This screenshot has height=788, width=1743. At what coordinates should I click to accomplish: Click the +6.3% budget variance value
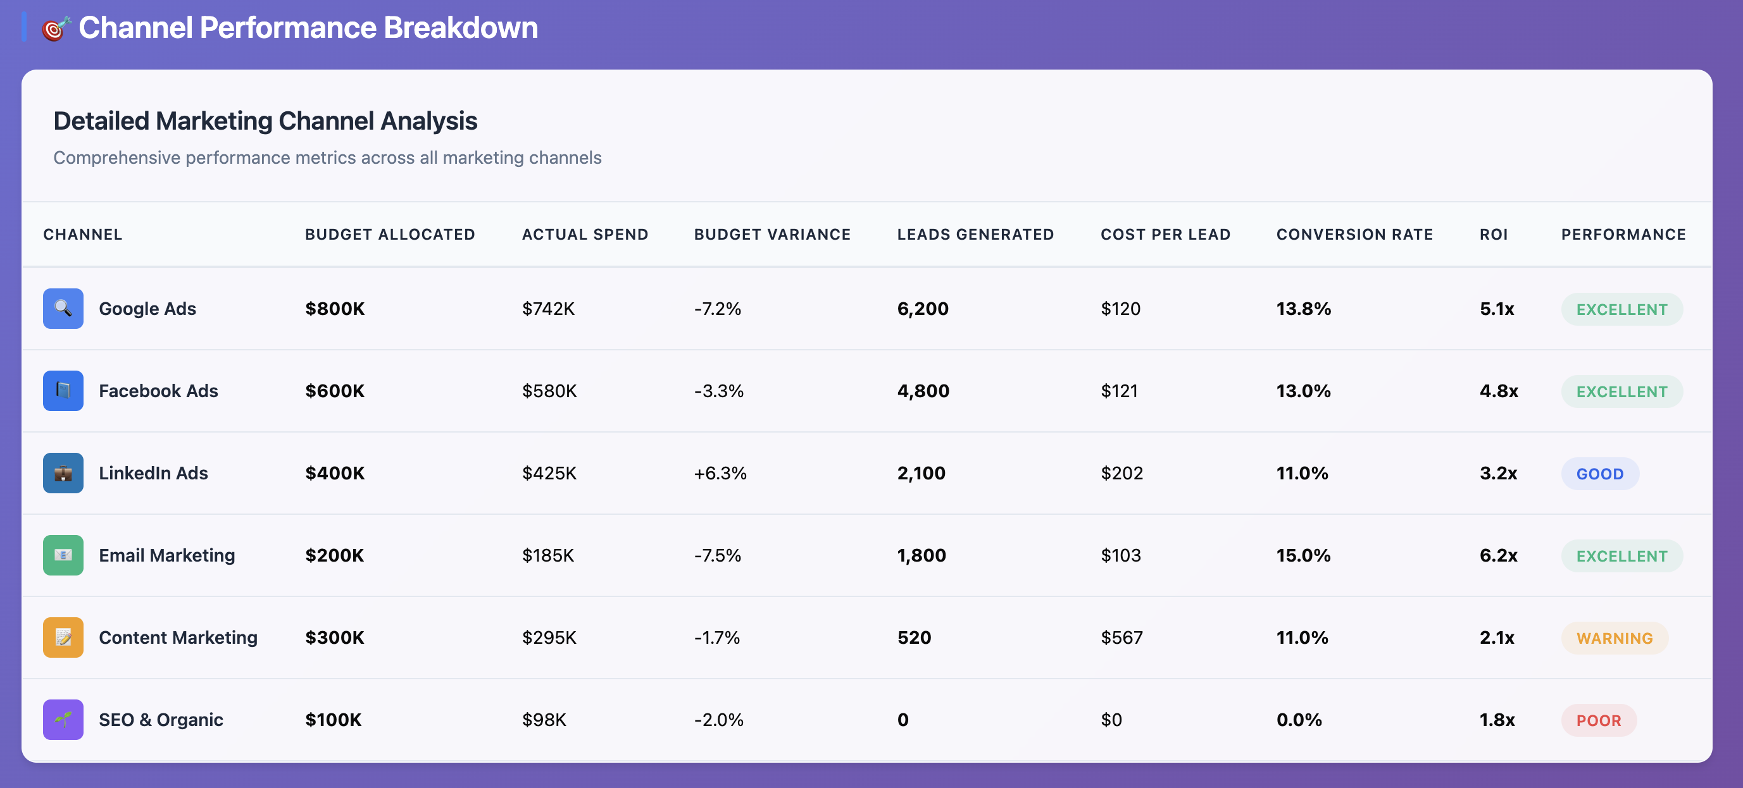point(720,473)
